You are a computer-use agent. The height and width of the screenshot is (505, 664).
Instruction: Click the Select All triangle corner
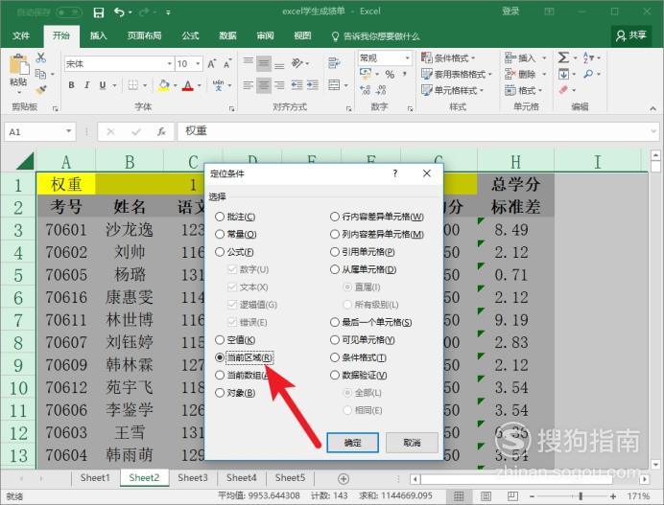coord(25,161)
